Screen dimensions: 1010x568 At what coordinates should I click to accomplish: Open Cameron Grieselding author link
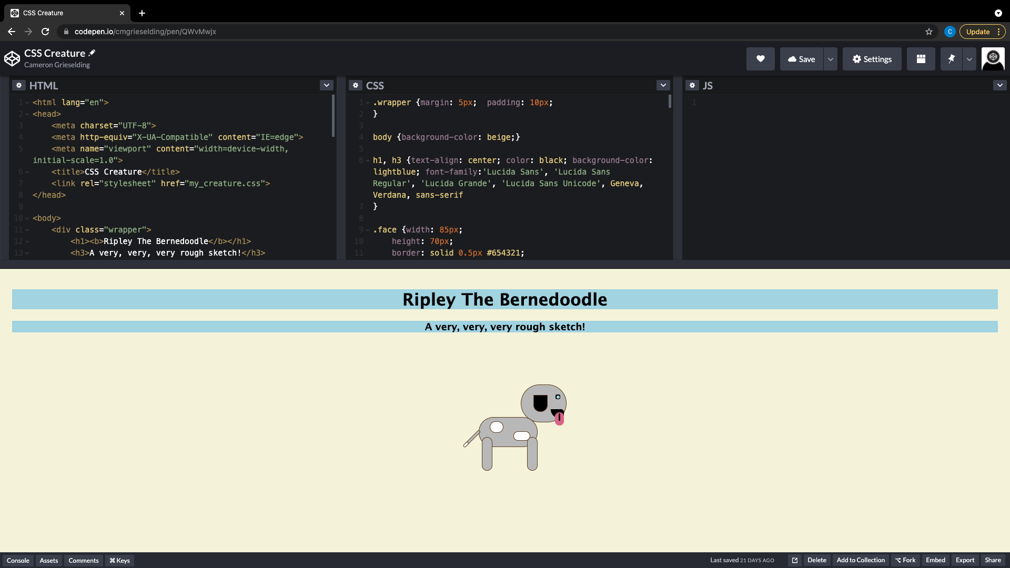(57, 65)
